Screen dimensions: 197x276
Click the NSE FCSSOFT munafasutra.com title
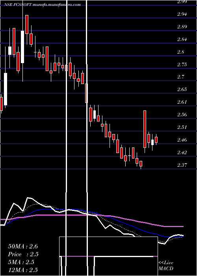point(42,5)
